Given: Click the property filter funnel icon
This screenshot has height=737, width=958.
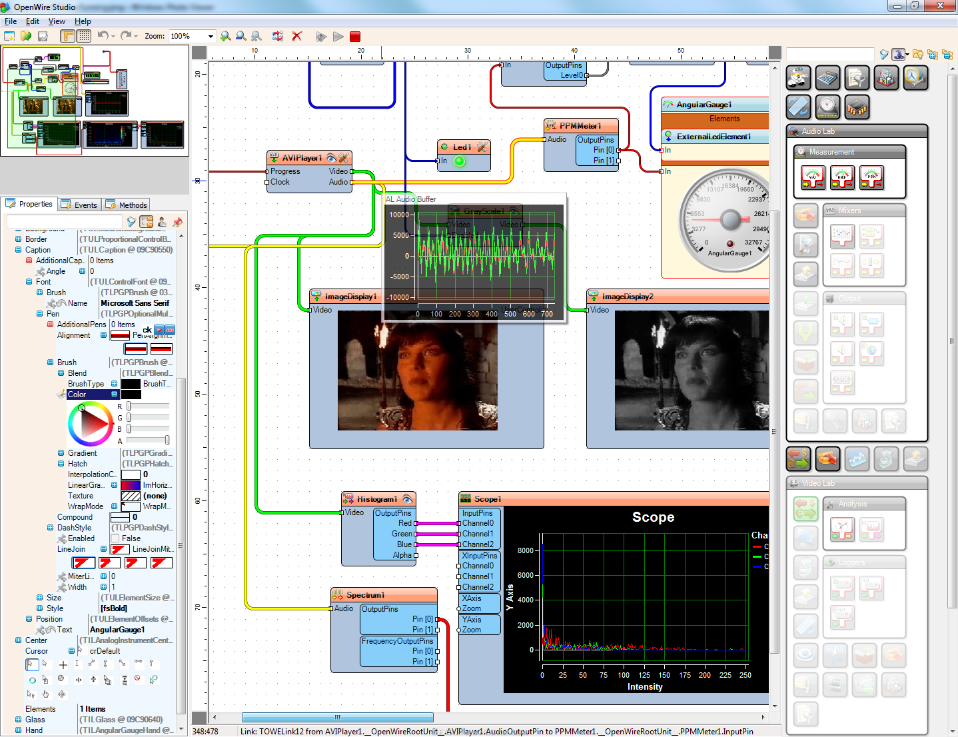Looking at the screenshot, I should click(x=131, y=222).
